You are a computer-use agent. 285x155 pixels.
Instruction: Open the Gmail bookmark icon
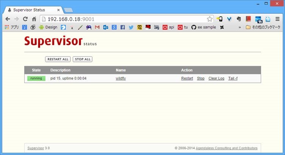pos(97,27)
